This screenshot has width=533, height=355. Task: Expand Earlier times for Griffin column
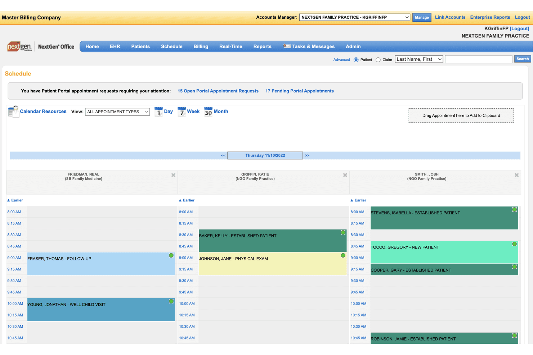pos(187,200)
